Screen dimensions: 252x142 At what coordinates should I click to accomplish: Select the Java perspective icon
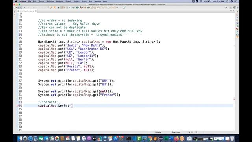[x=235, y=7]
